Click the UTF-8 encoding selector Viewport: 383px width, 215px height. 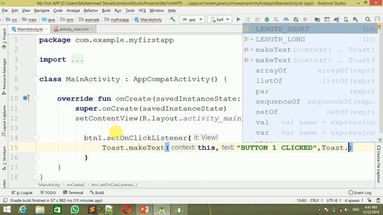pyautogui.click(x=333, y=201)
